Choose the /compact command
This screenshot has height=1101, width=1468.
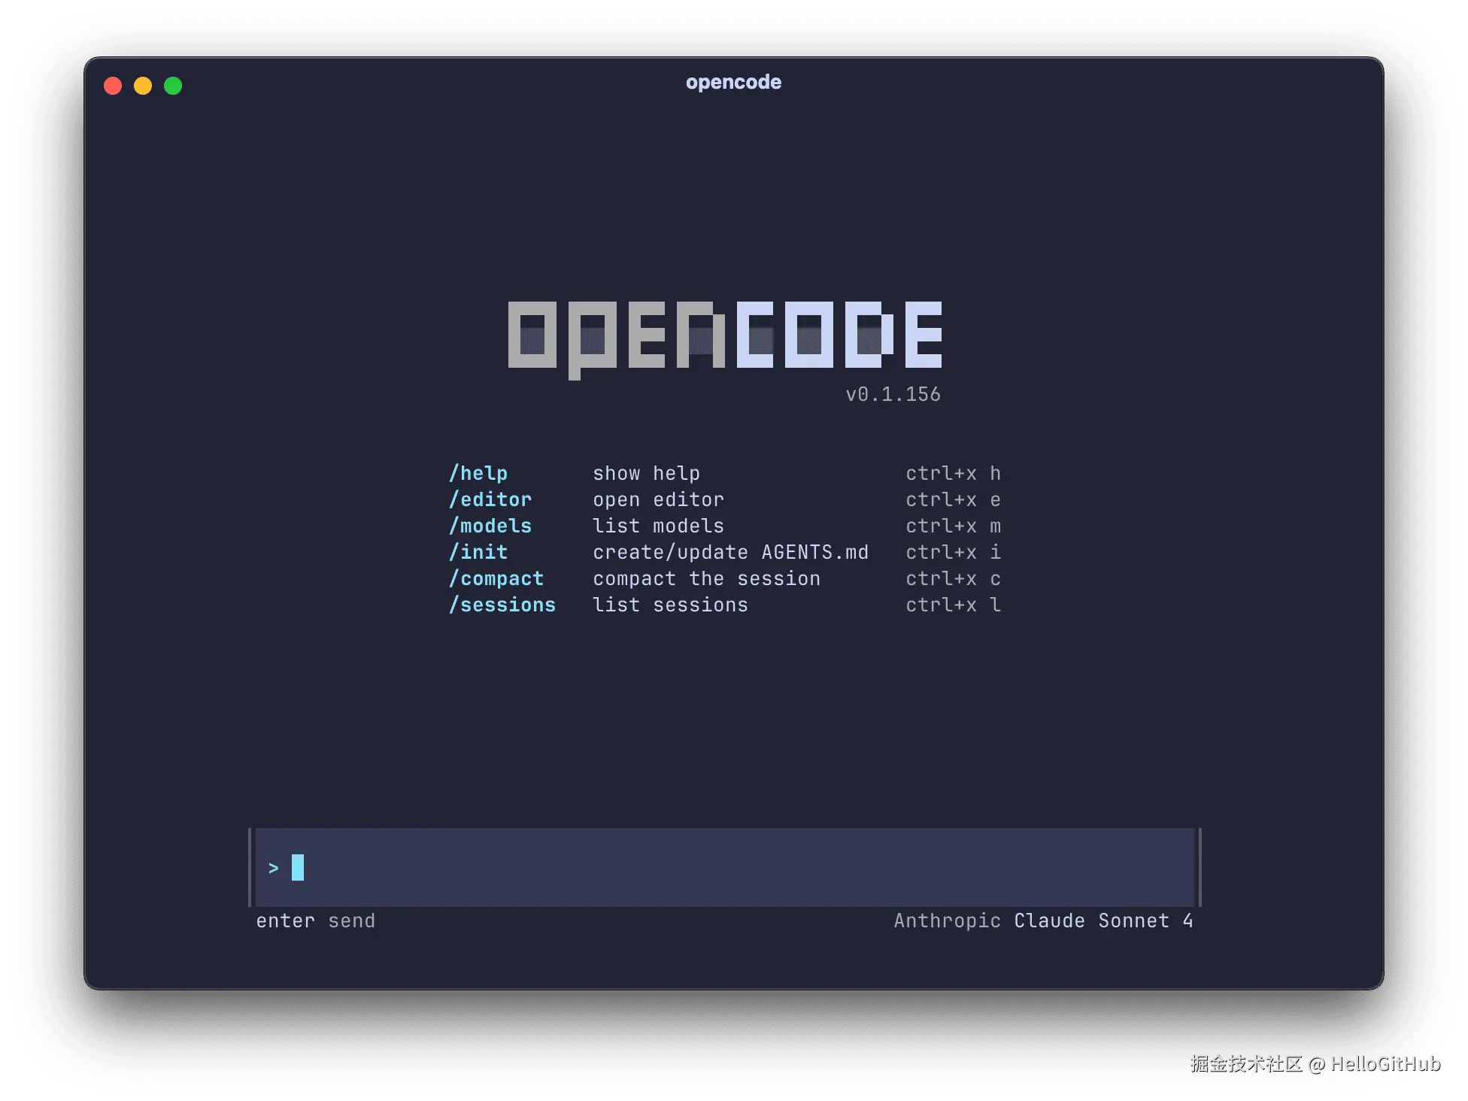point(496,578)
